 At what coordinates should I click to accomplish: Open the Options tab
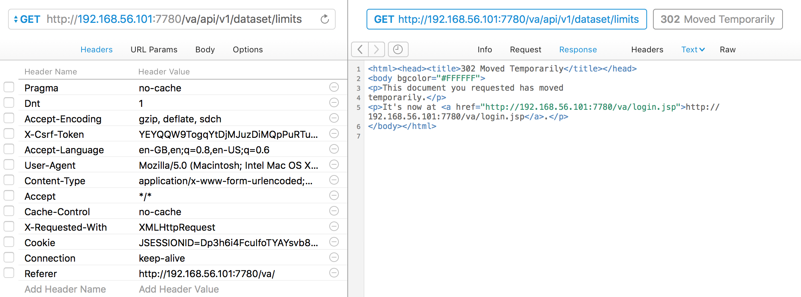pyautogui.click(x=248, y=50)
